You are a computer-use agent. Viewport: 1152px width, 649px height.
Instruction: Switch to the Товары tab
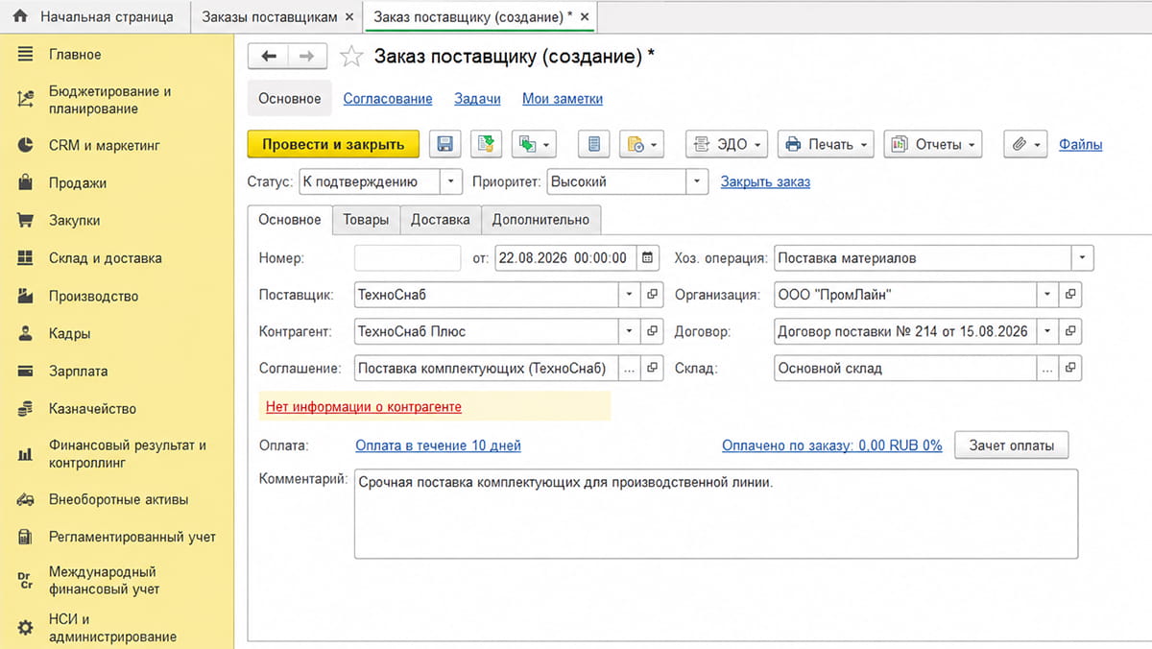point(366,220)
